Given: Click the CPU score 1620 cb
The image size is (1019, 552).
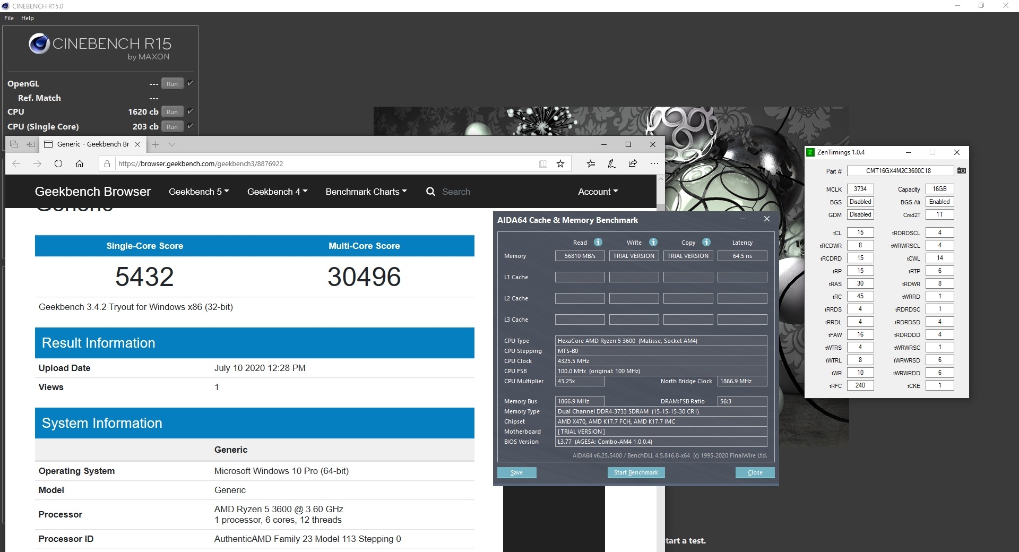Looking at the screenshot, I should click(143, 111).
